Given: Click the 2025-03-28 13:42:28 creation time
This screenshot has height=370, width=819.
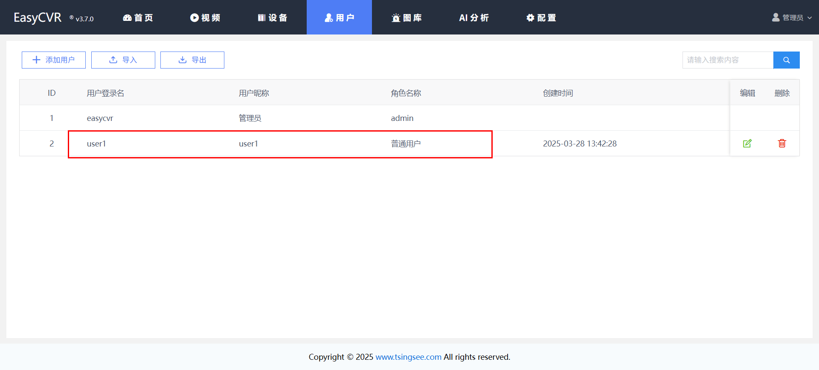Looking at the screenshot, I should (x=580, y=143).
